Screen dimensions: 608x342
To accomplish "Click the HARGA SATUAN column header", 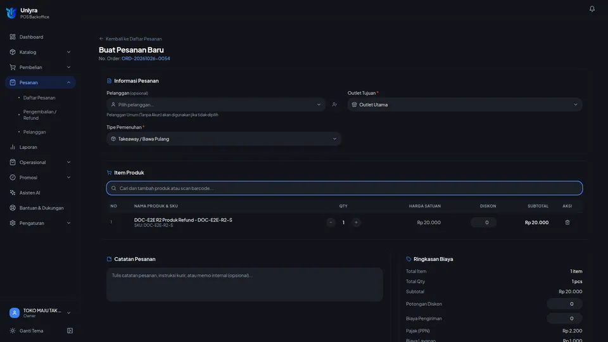I will 424,206.
